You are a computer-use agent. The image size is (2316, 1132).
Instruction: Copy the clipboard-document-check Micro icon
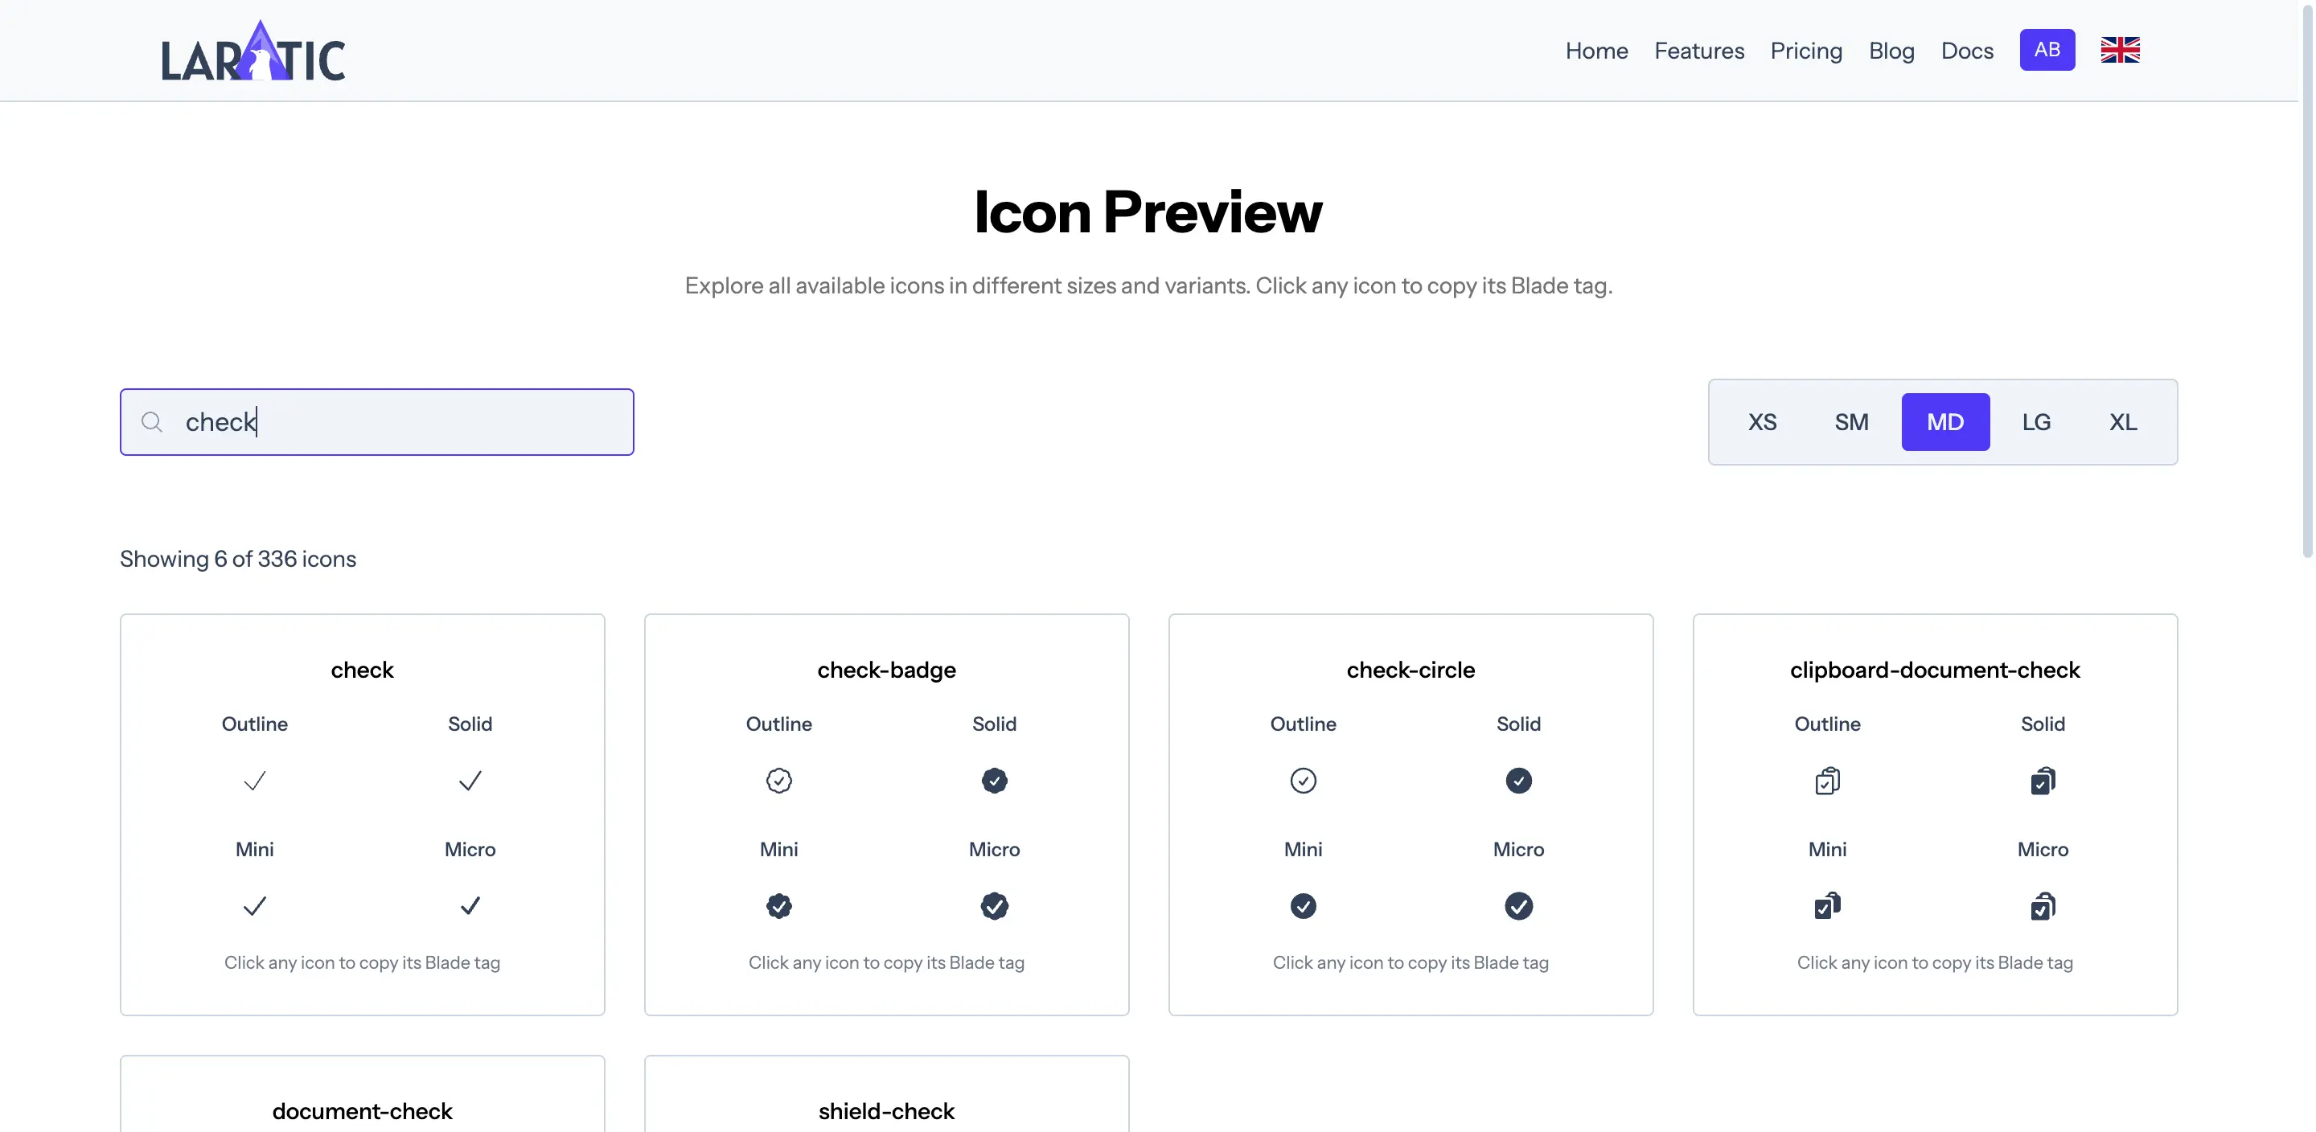(x=2043, y=905)
